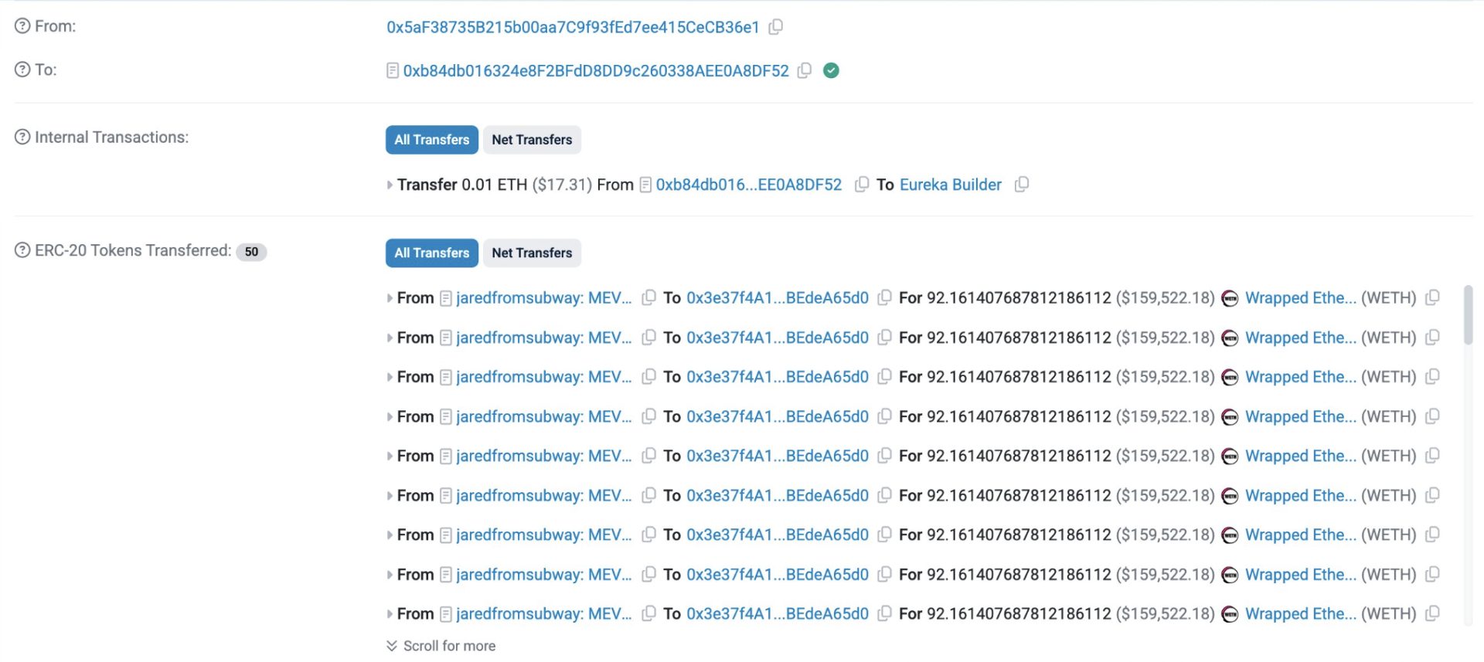This screenshot has width=1484, height=662.
Task: Click the 50 token transfers count badge
Action: point(251,252)
